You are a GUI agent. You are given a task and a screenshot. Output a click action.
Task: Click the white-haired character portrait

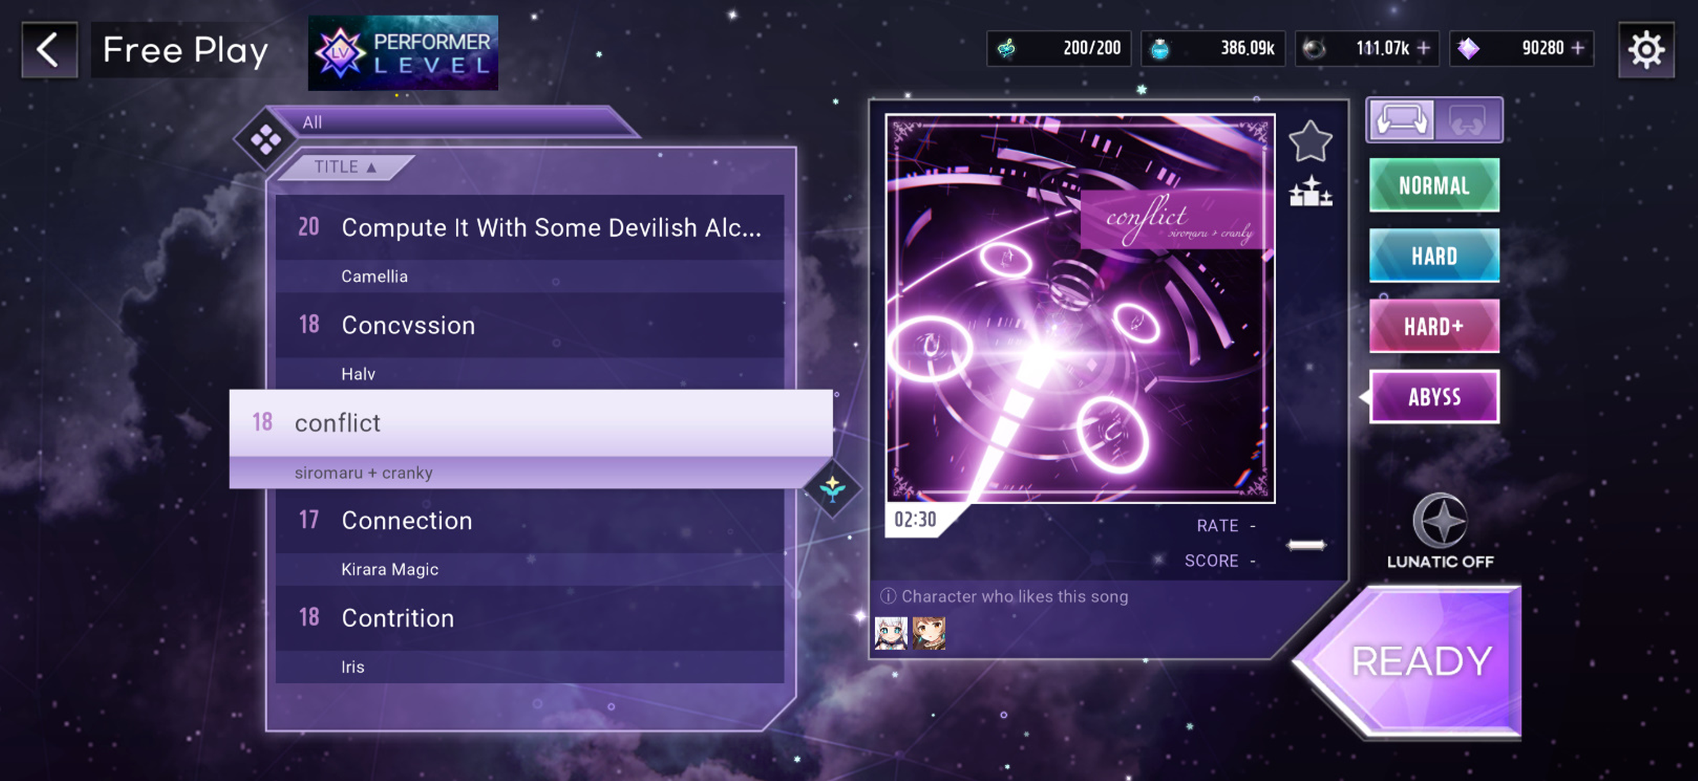(890, 633)
